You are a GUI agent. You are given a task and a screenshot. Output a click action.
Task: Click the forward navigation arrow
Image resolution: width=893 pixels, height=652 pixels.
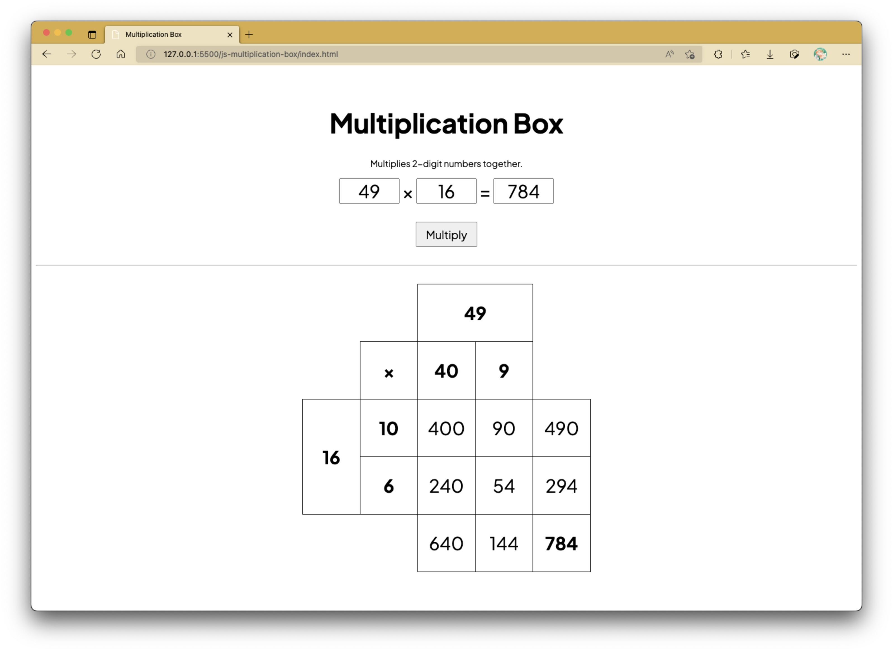pyautogui.click(x=72, y=54)
